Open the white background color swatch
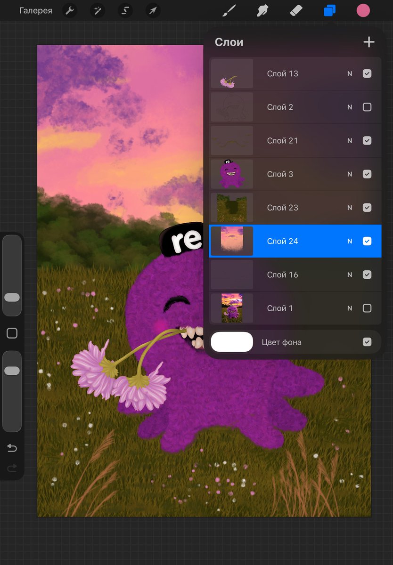 [232, 342]
